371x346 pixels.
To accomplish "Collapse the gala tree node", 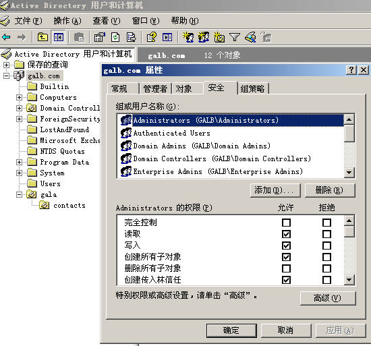I will [x=19, y=194].
